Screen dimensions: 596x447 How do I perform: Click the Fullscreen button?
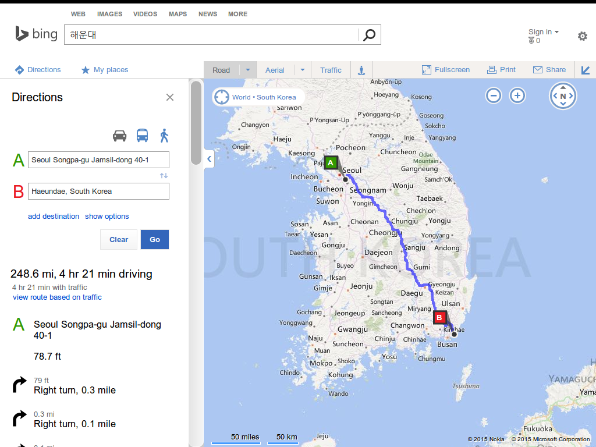(x=446, y=70)
